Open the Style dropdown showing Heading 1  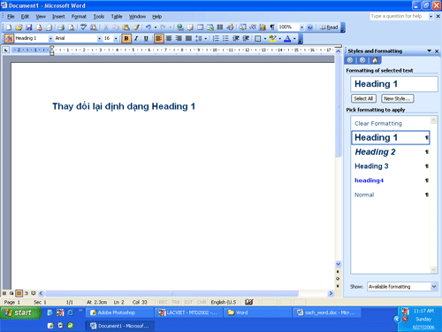click(50, 38)
